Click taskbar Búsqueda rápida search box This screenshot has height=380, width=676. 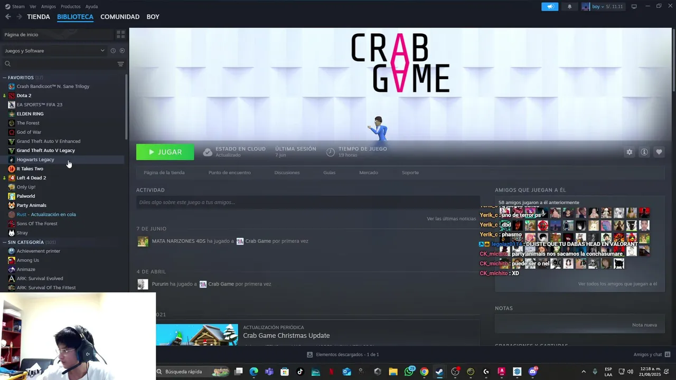193,372
